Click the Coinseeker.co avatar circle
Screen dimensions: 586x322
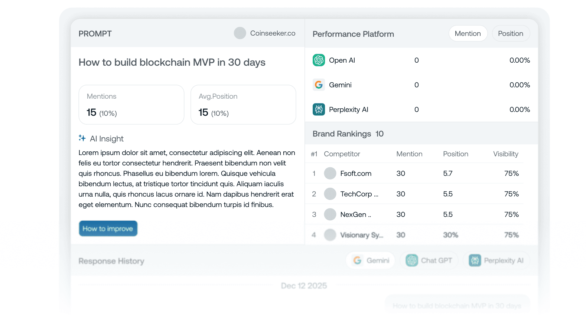click(x=240, y=33)
